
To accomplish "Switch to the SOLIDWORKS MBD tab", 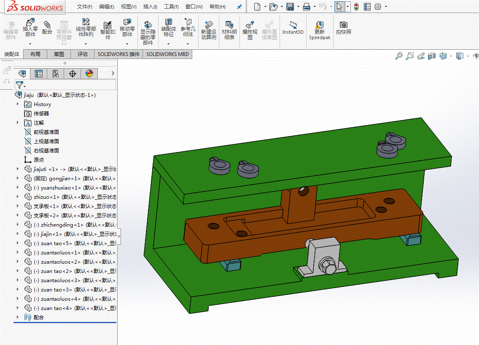I will click(x=167, y=54).
